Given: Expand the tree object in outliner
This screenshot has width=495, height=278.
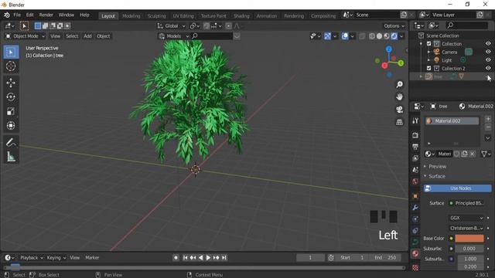Looking at the screenshot, I should [421, 76].
